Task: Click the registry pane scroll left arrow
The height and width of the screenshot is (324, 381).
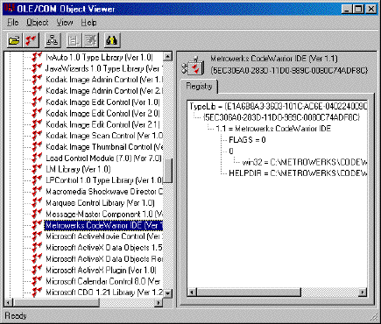Action: coord(192,292)
